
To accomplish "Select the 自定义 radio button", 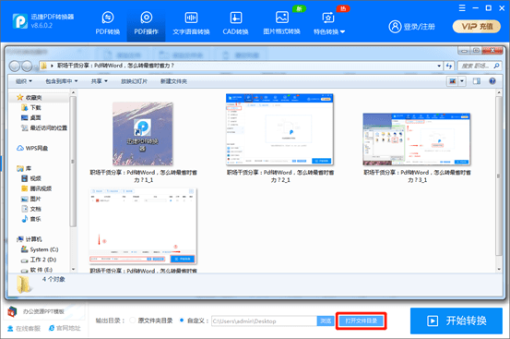I will coord(182,321).
